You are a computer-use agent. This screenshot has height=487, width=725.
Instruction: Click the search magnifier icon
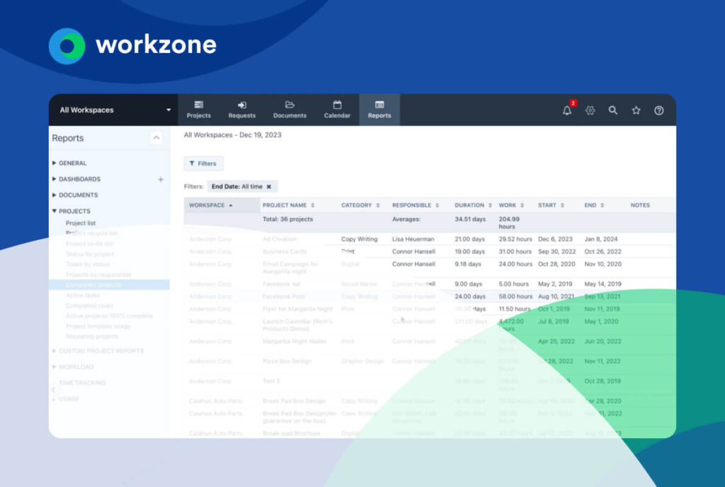pyautogui.click(x=612, y=110)
